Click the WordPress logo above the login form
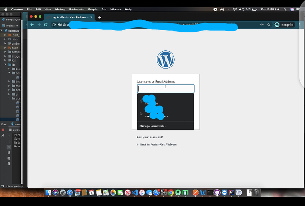Image resolution: width=305 pixels, height=206 pixels. pyautogui.click(x=166, y=59)
